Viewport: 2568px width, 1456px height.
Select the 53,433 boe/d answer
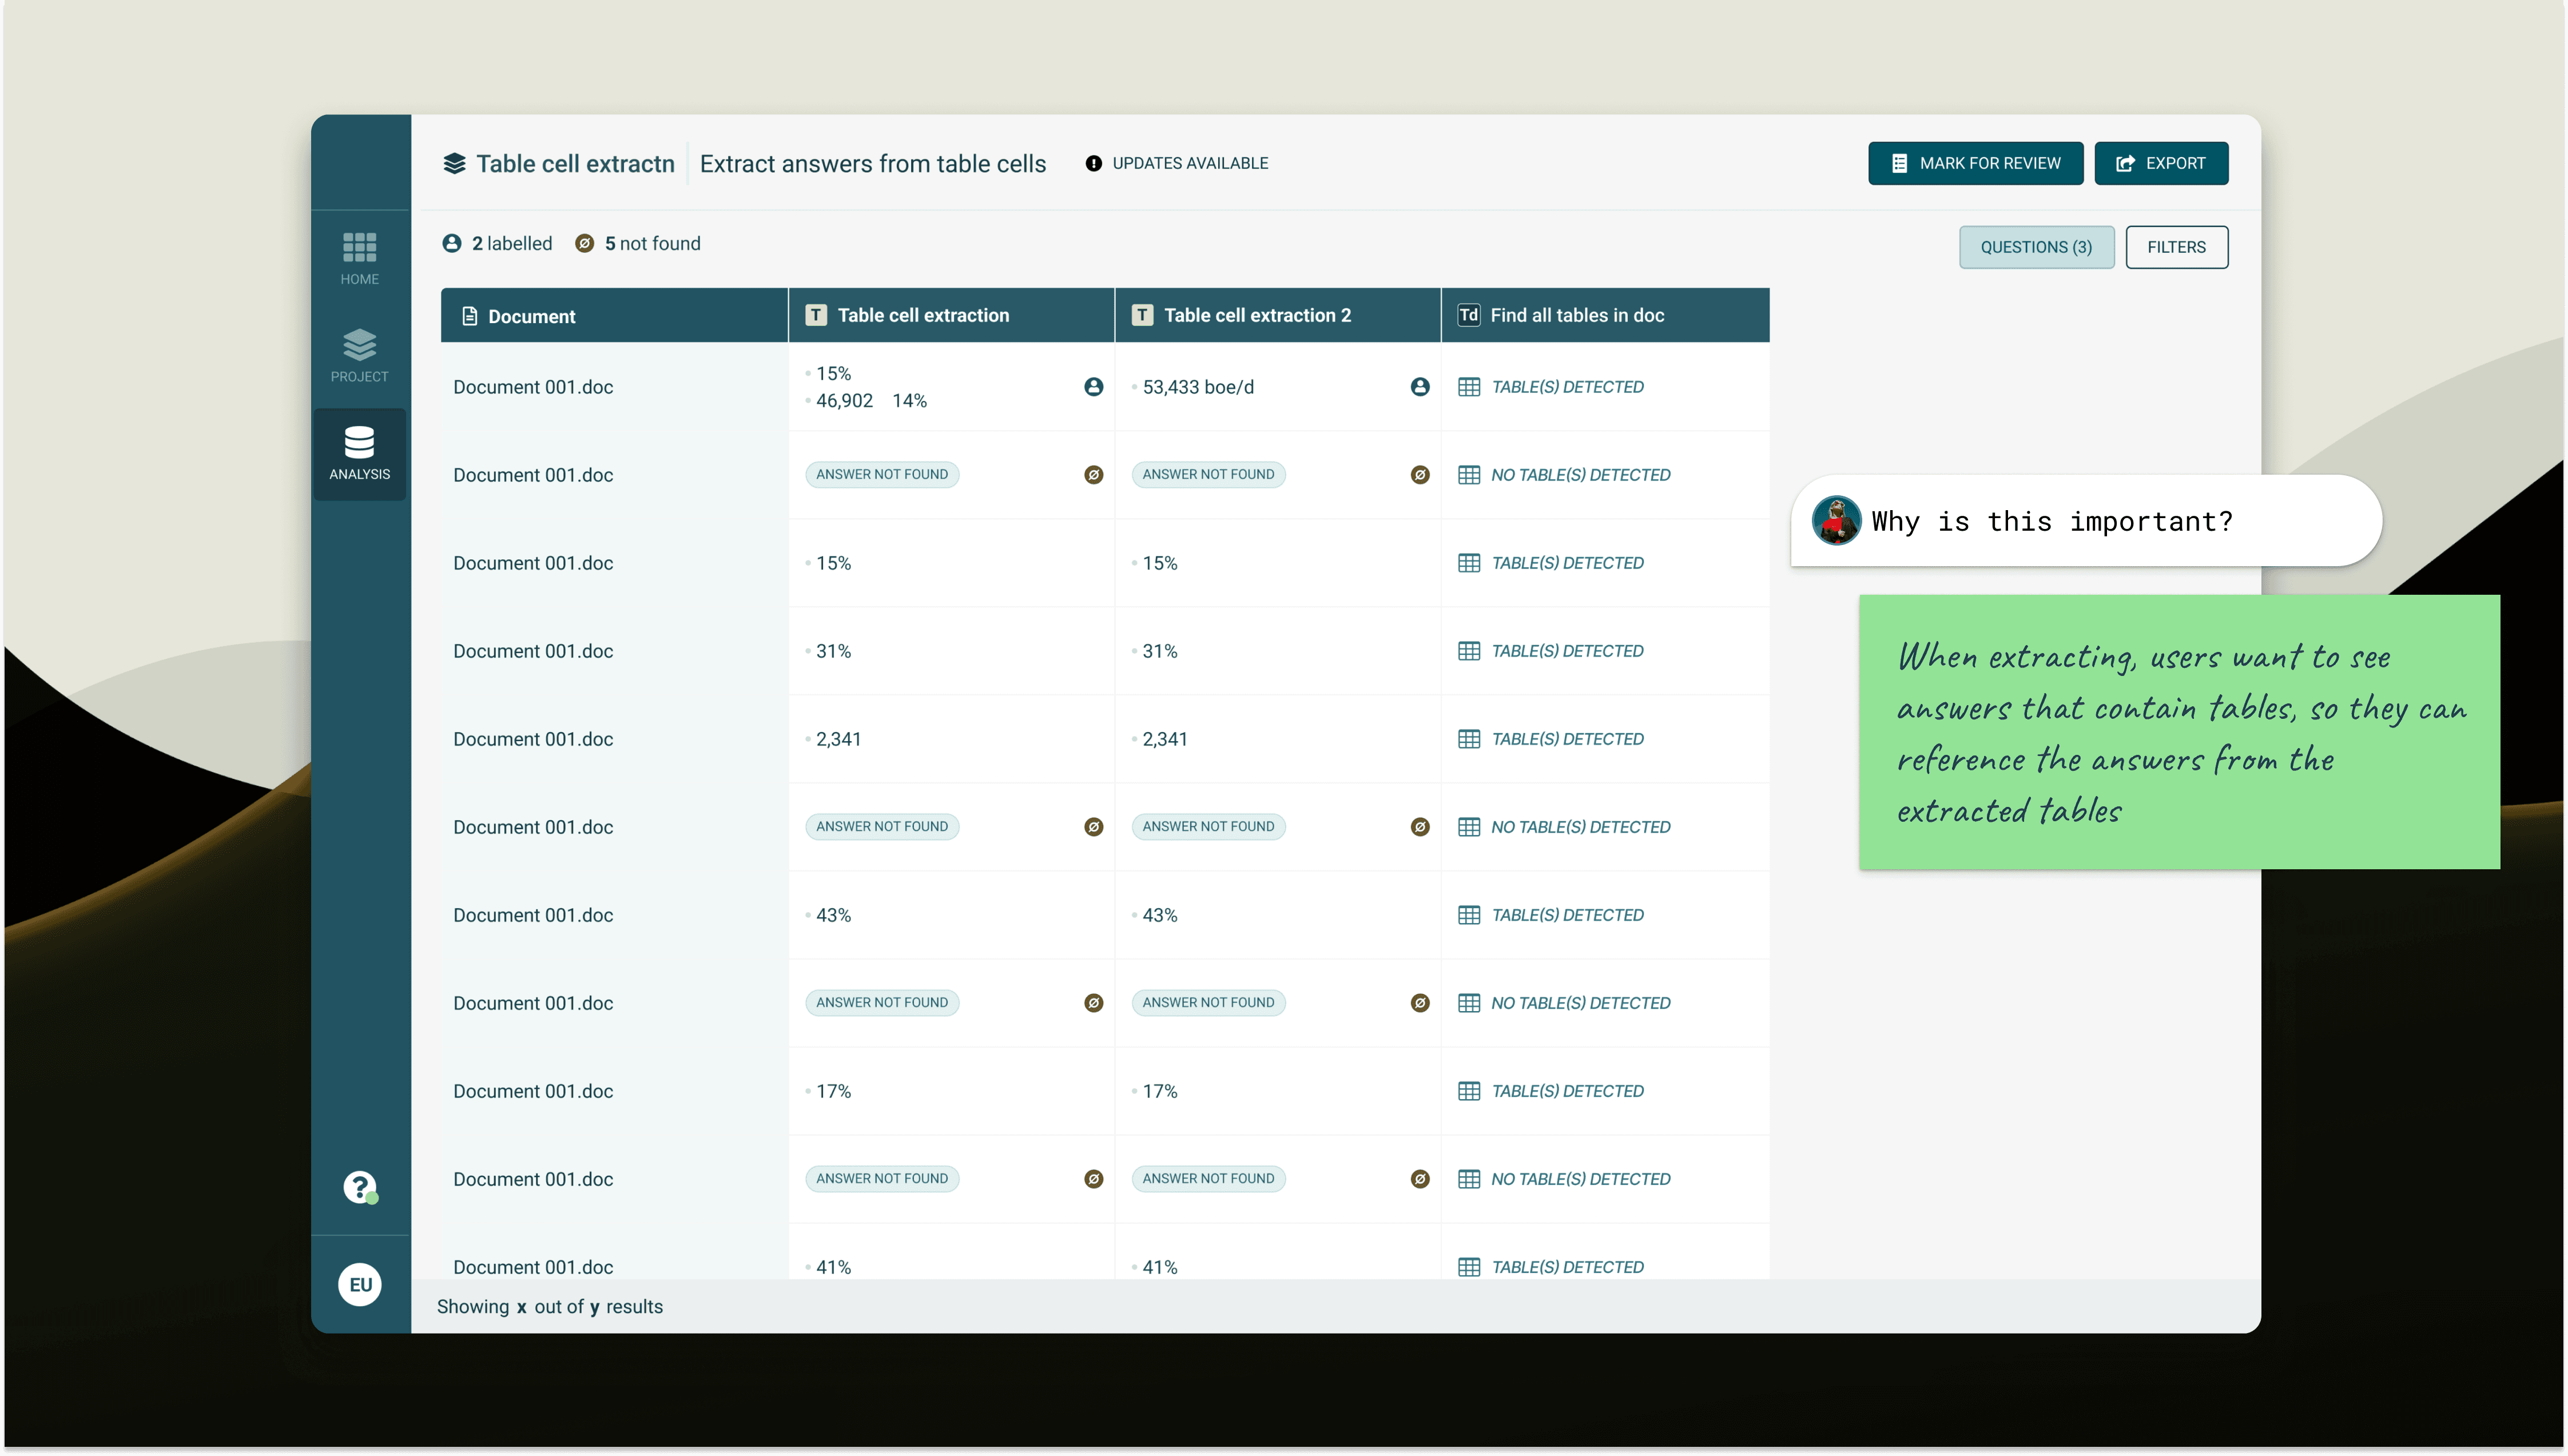tap(1198, 387)
